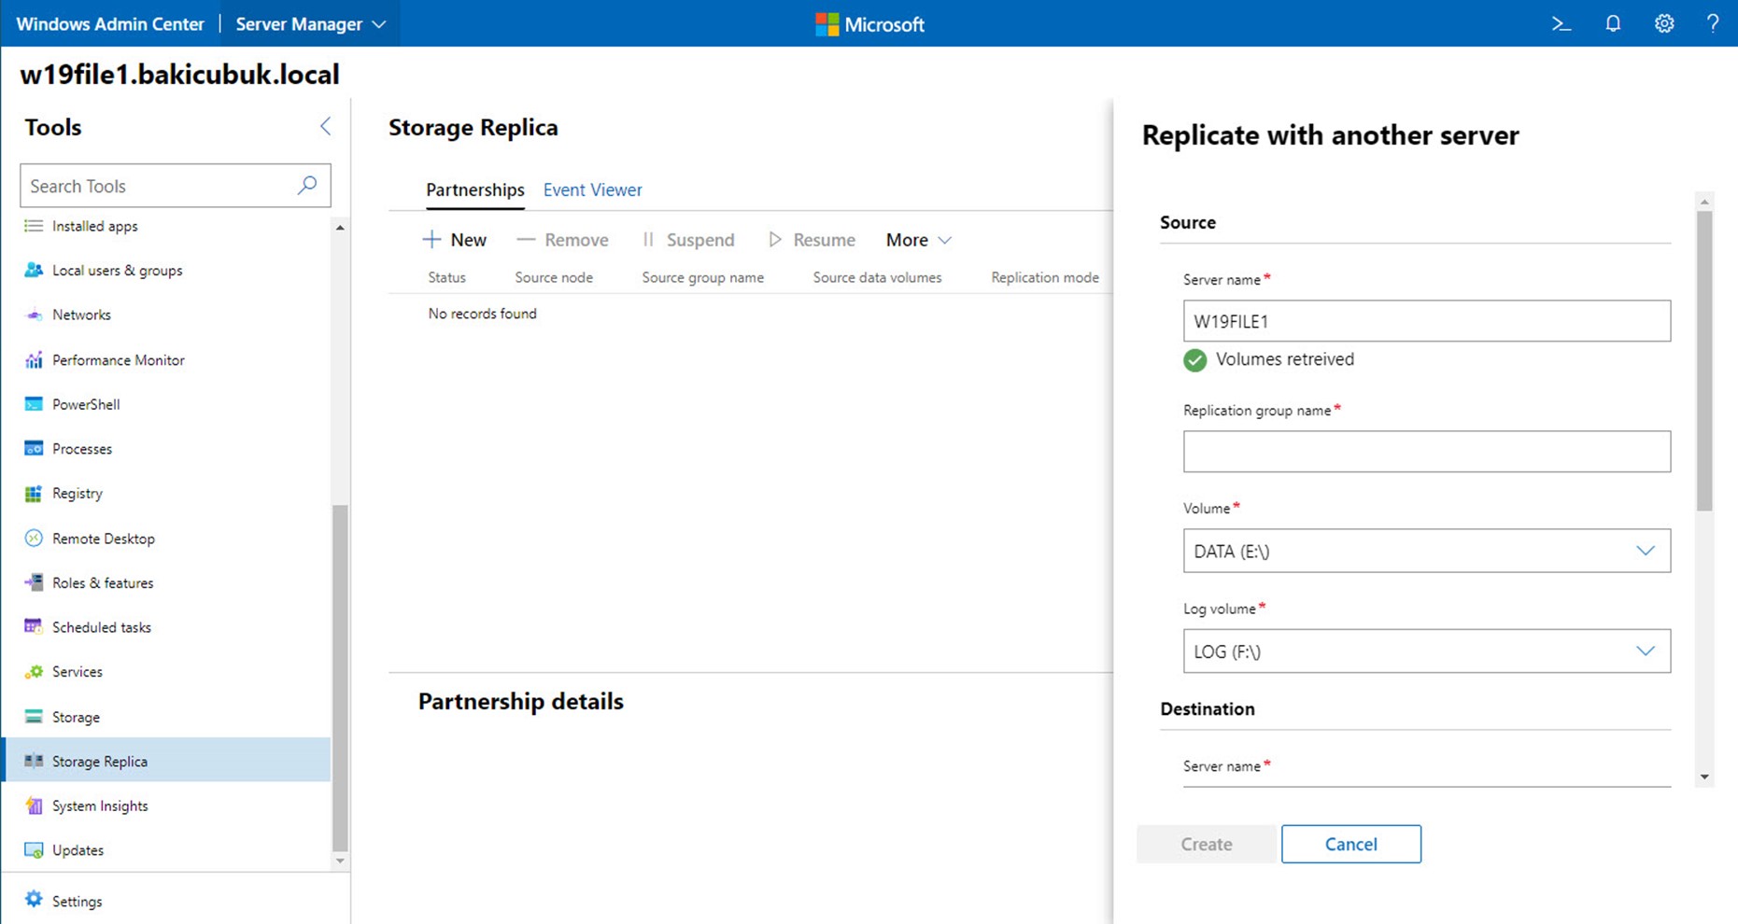The height and width of the screenshot is (924, 1738).
Task: Expand the More menu
Action: point(919,240)
